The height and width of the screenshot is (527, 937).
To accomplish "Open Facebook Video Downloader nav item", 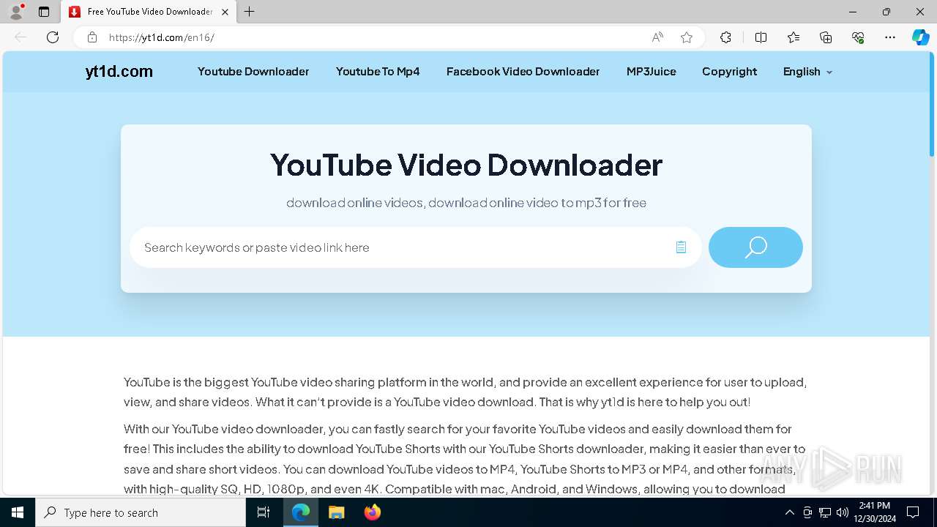I will click(x=523, y=72).
